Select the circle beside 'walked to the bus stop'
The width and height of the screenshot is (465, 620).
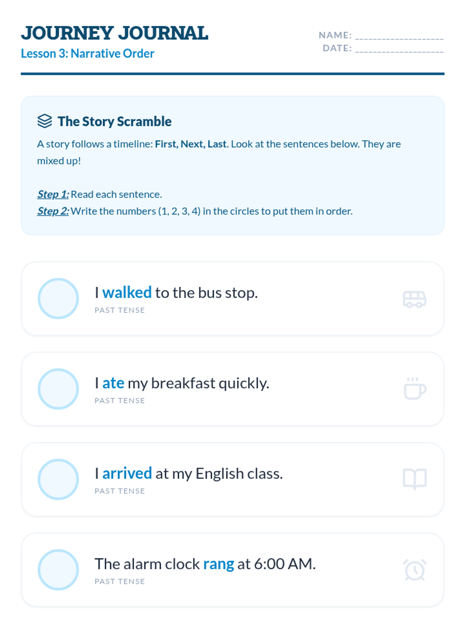(58, 298)
